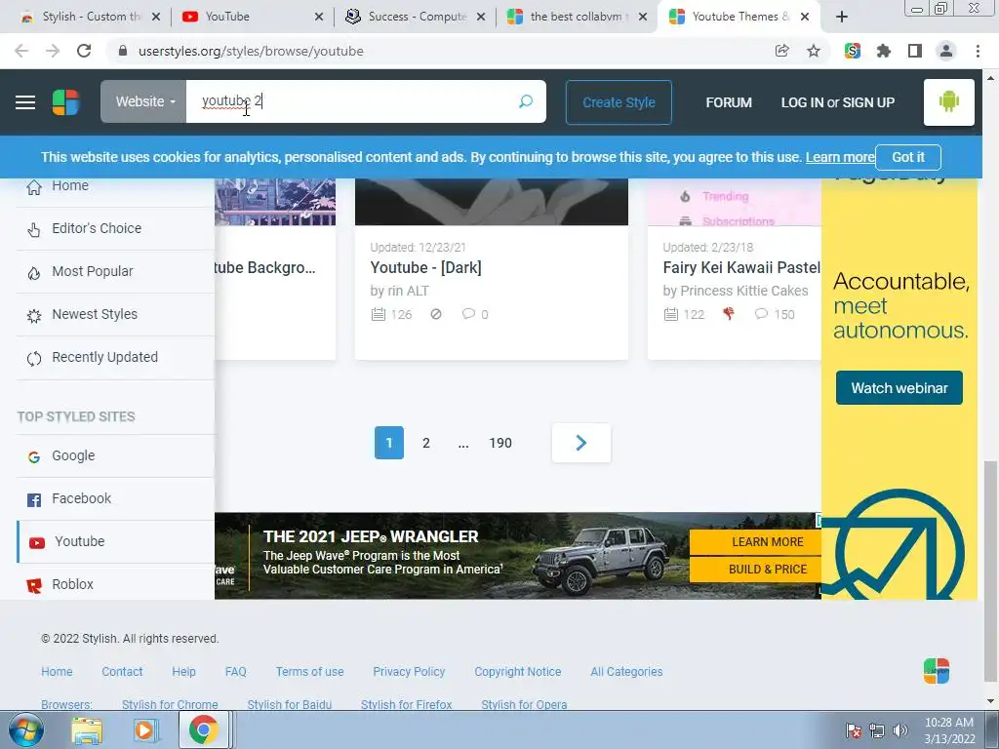Open the Android app icon button
999x749 pixels.
click(x=948, y=101)
